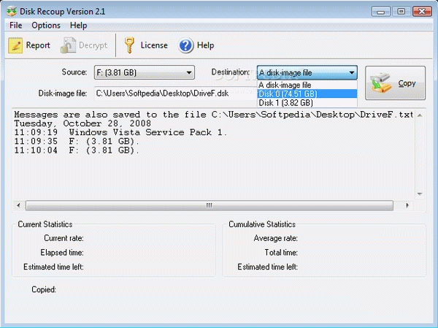Click the License key icon
This screenshot has height=328, width=438.
tap(129, 45)
